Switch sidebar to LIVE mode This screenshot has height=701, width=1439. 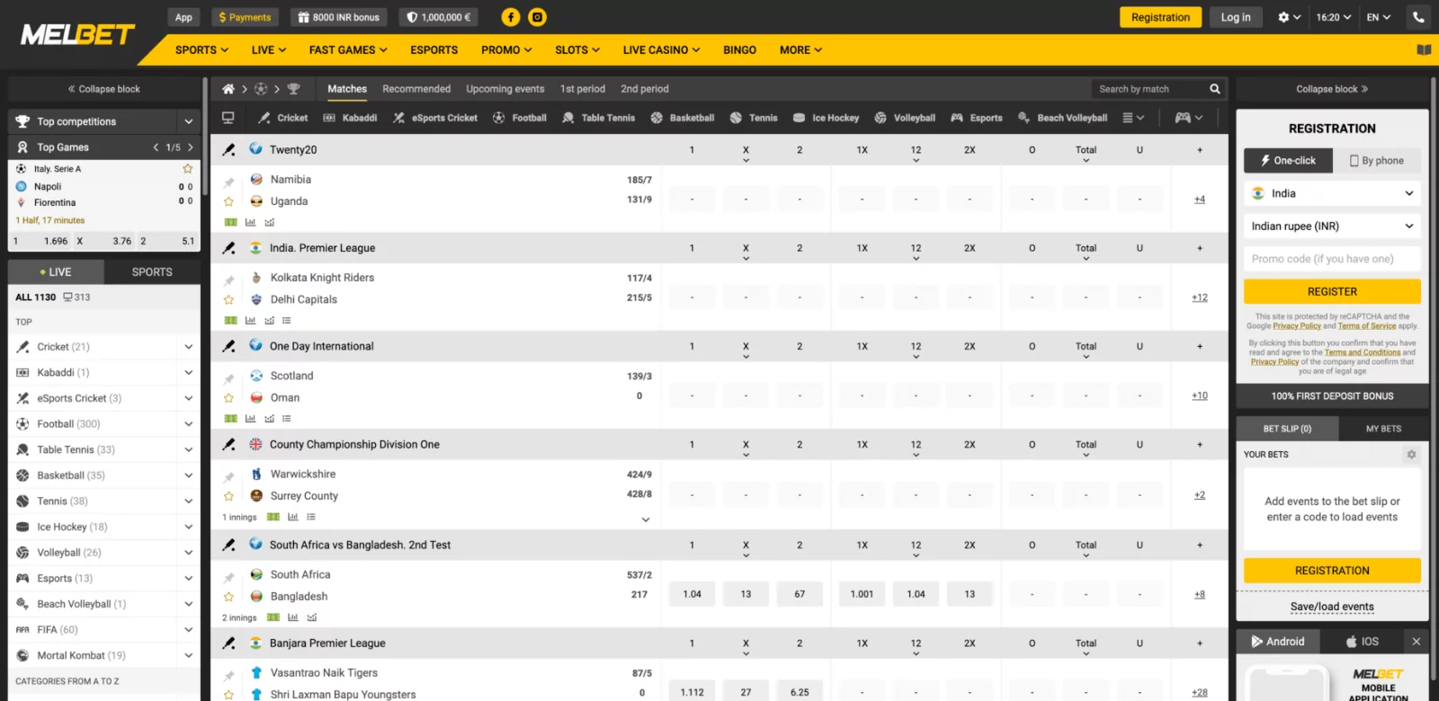56,272
